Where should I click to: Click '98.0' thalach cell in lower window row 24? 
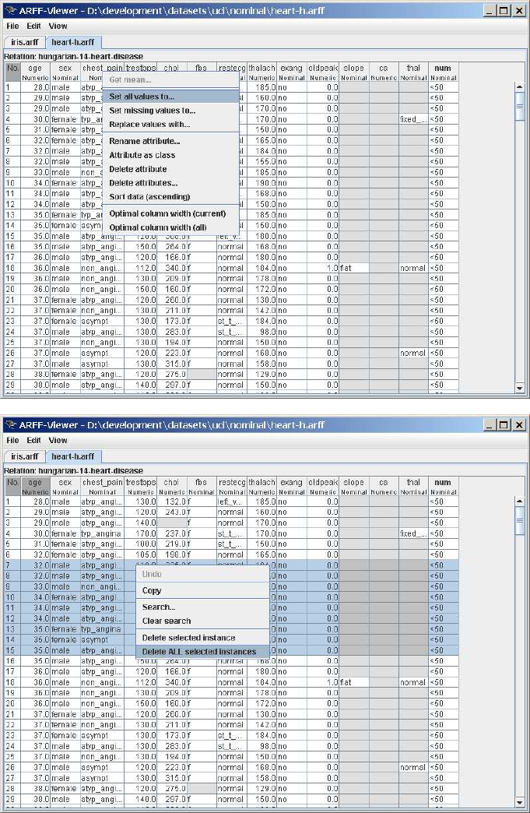pyautogui.click(x=261, y=746)
